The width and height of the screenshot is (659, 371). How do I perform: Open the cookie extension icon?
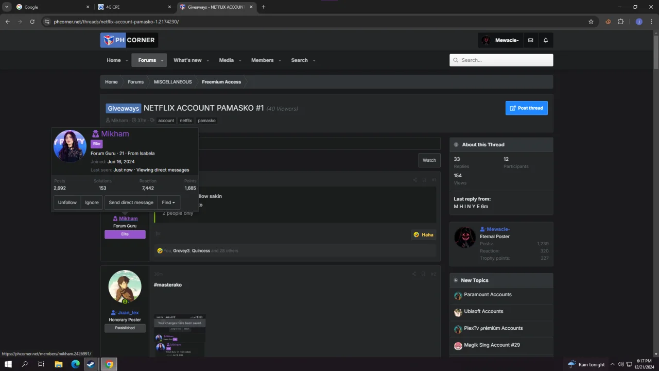[609, 22]
